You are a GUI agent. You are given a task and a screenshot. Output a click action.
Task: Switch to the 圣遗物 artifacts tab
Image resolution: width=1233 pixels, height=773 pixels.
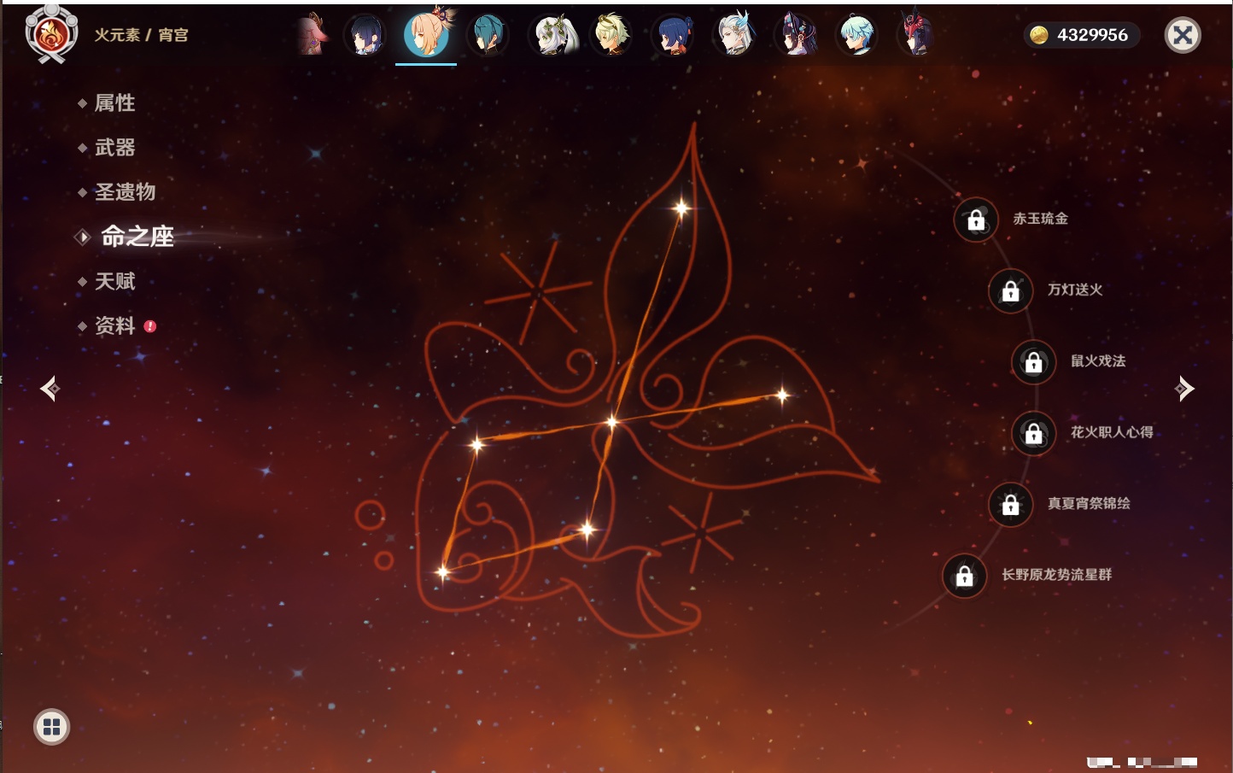click(x=125, y=192)
